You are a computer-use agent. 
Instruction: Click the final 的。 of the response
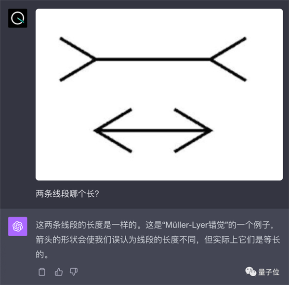click(x=42, y=255)
